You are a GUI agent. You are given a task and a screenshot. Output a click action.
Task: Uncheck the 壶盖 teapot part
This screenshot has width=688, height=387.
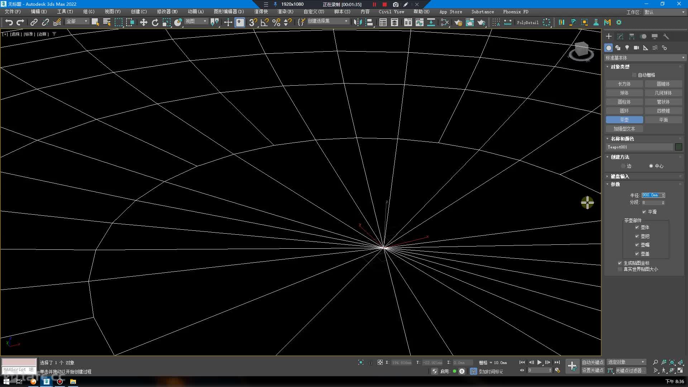637,254
